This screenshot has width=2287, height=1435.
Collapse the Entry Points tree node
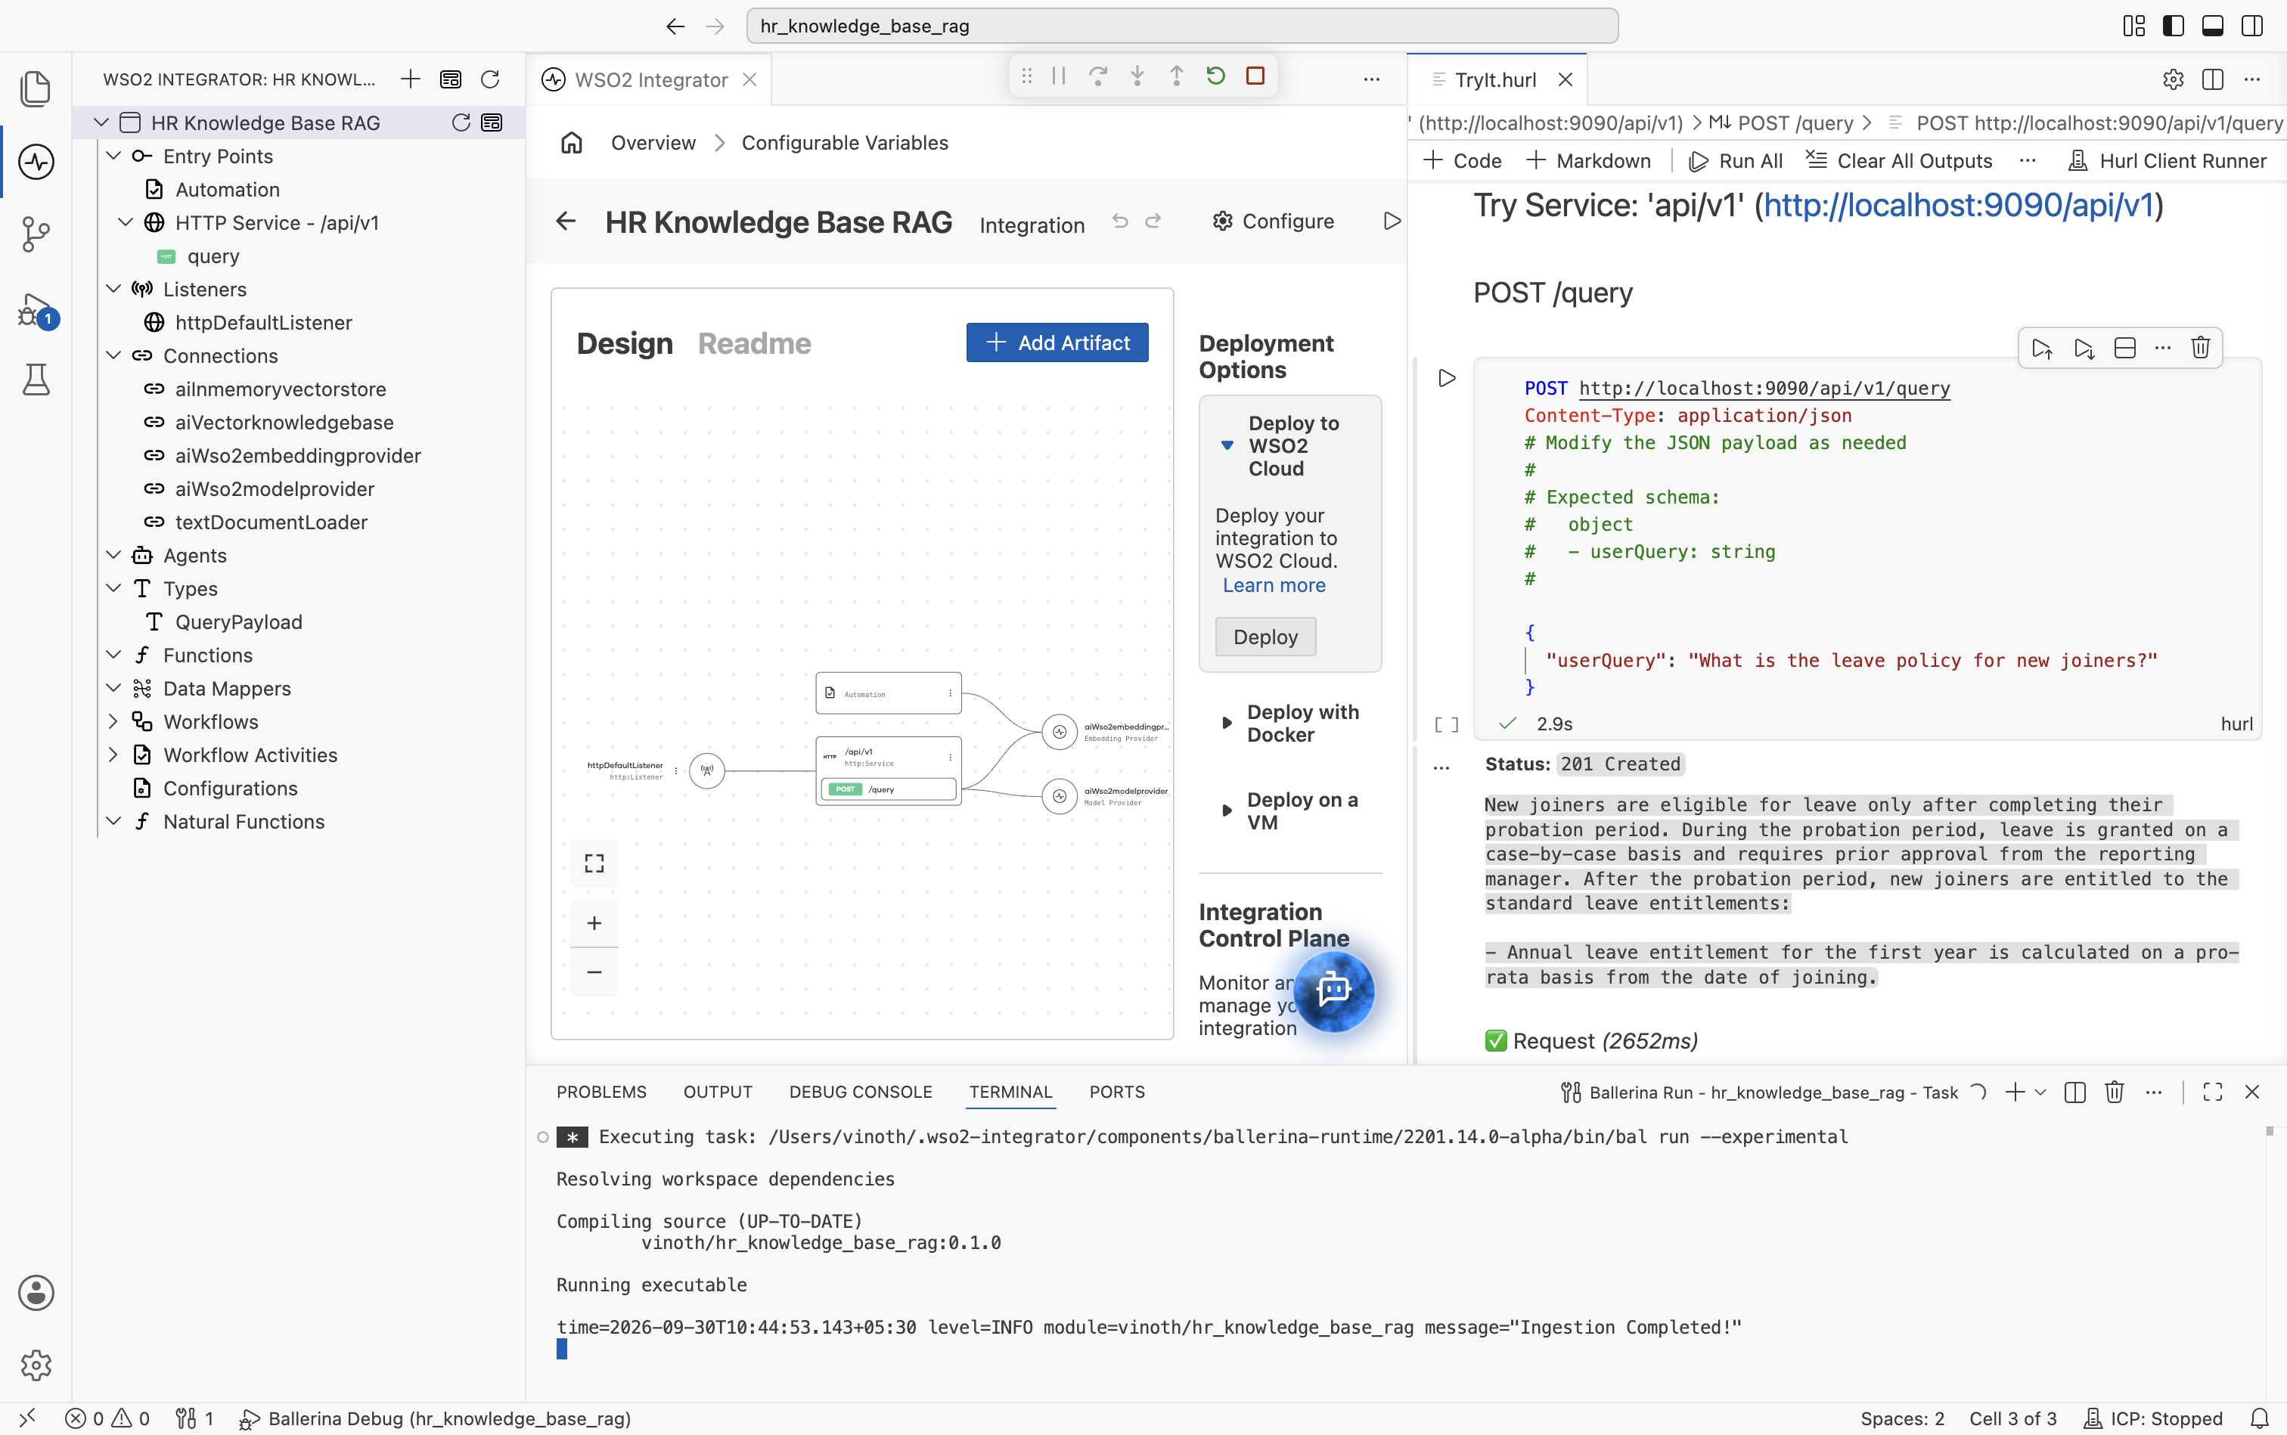coord(113,157)
